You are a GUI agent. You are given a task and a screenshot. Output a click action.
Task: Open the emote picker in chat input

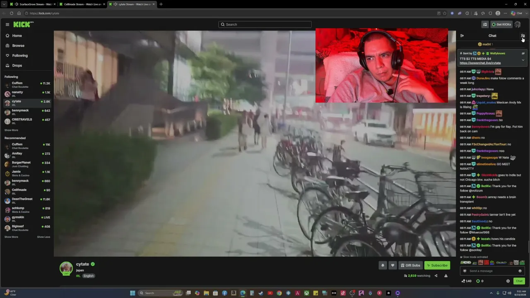[520, 271]
